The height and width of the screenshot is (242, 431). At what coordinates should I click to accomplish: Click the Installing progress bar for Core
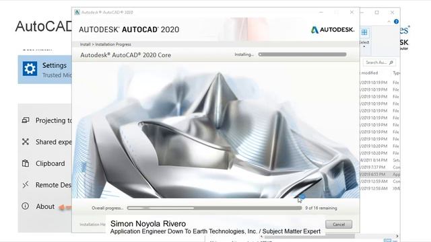pos(302,54)
